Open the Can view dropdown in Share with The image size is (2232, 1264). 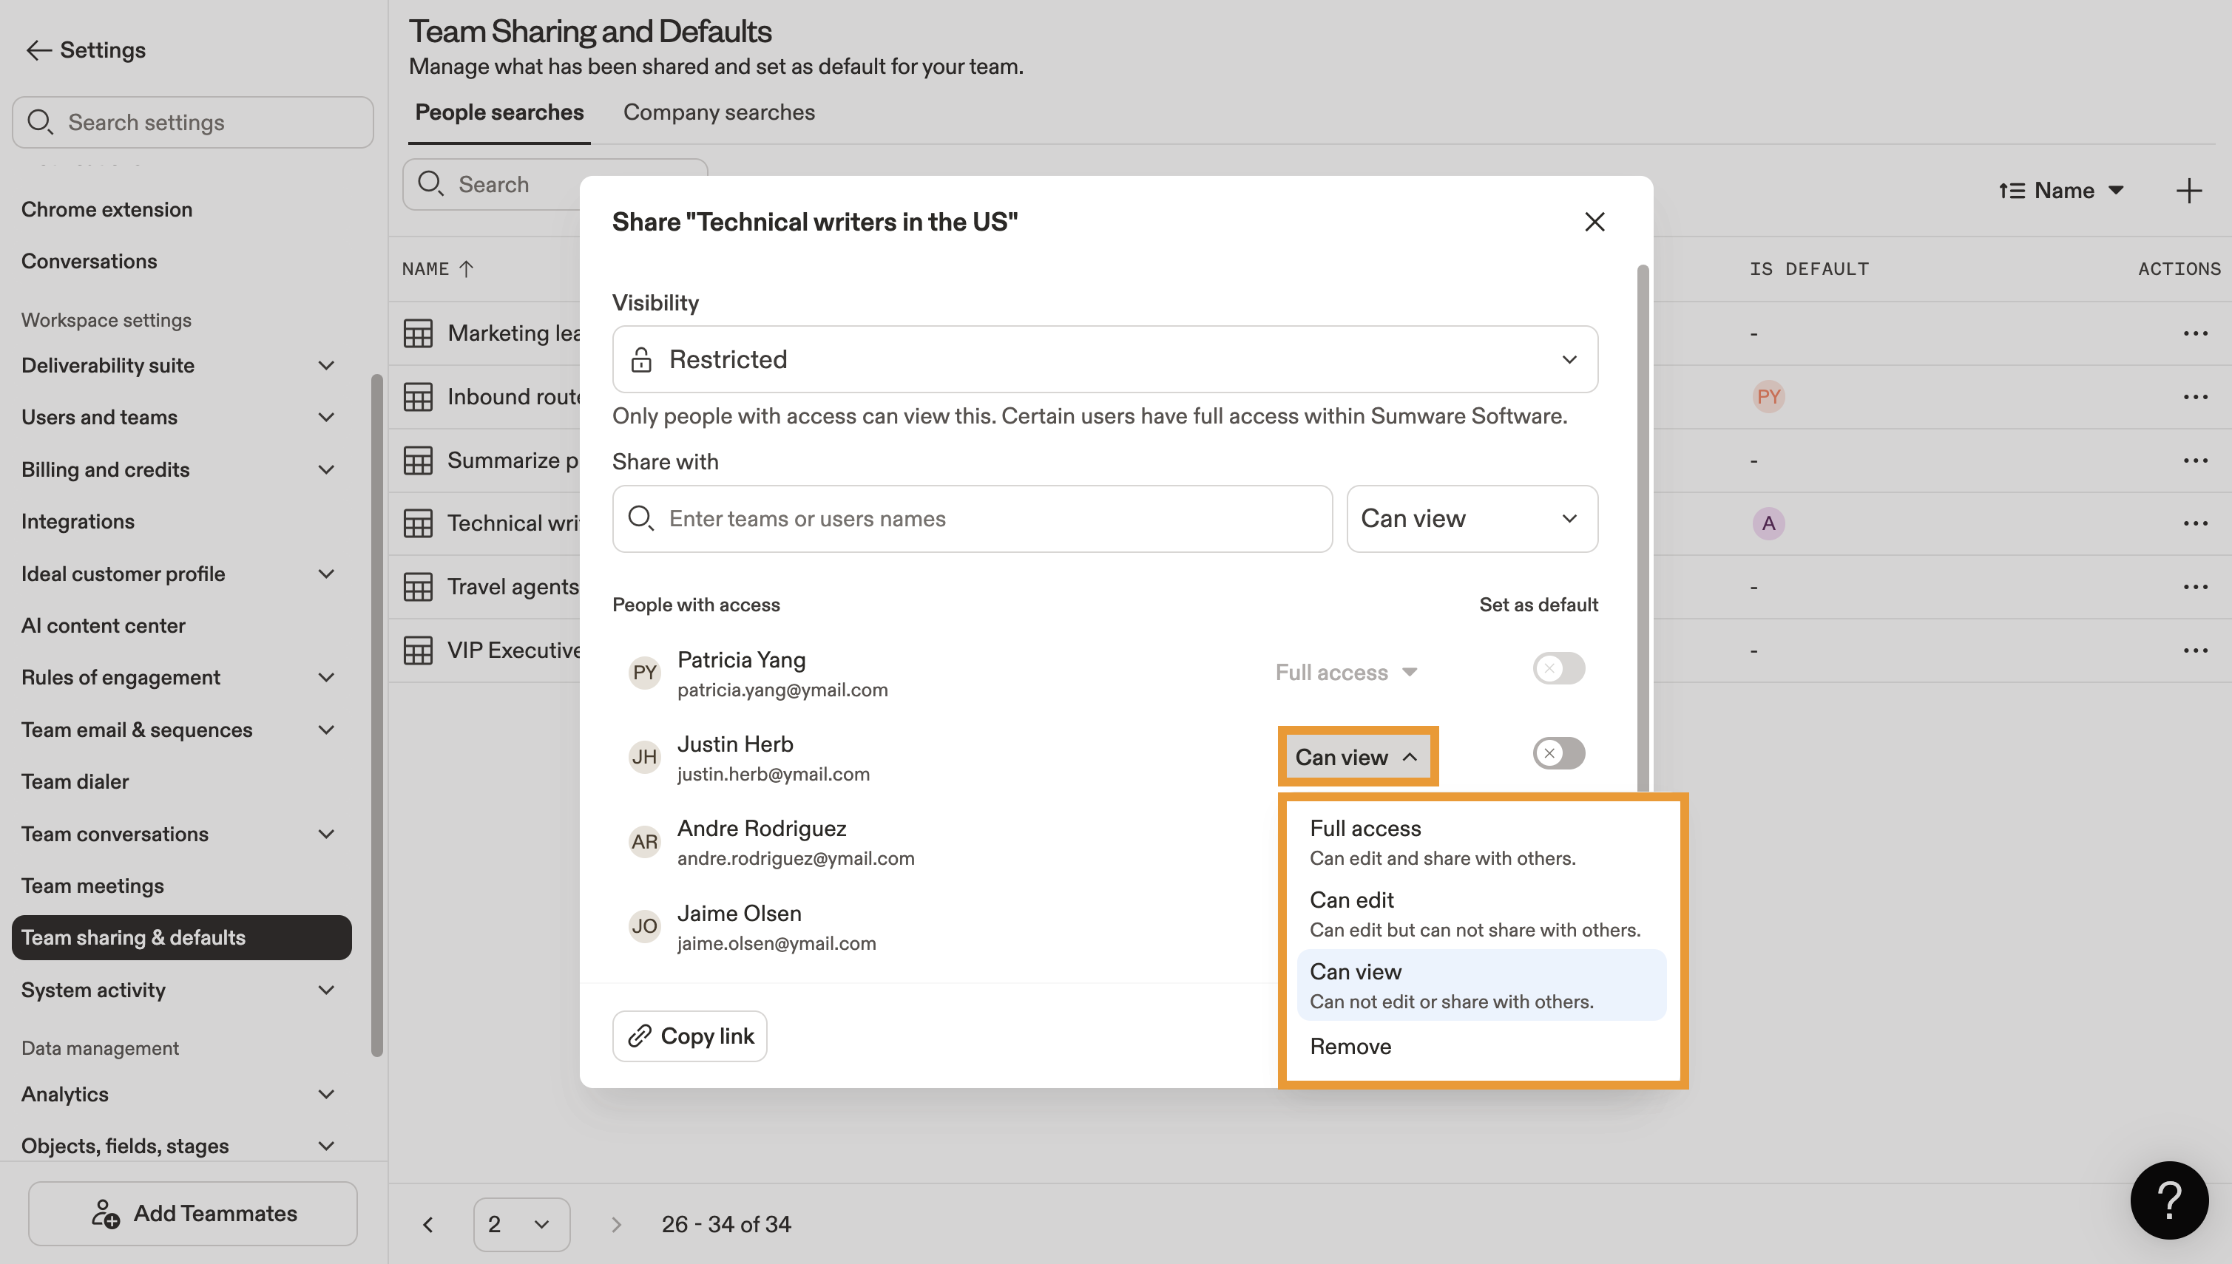click(x=1471, y=519)
